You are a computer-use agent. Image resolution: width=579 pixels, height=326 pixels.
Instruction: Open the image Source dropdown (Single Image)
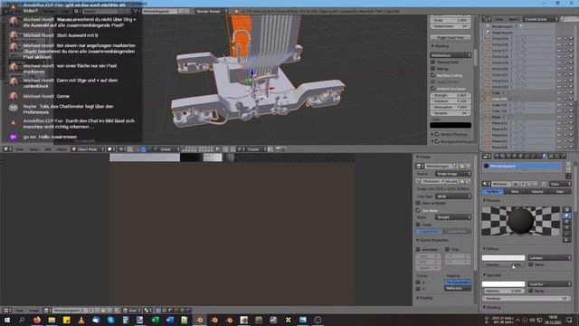(452, 174)
